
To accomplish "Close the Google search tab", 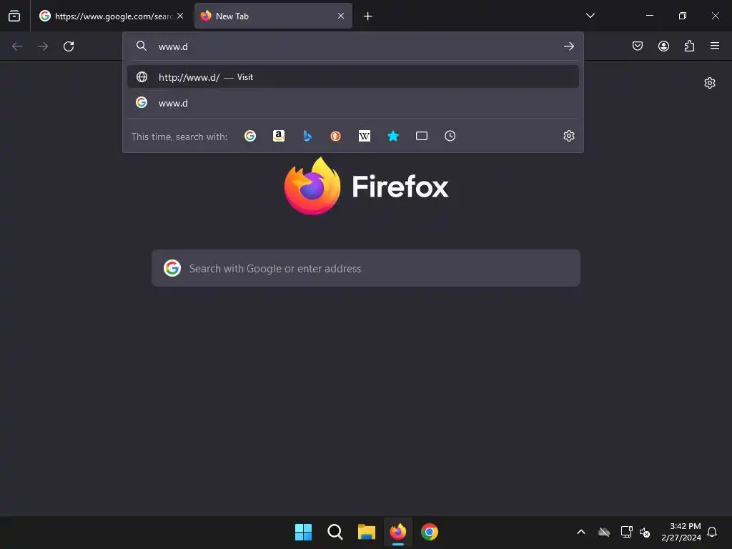I will [x=180, y=16].
